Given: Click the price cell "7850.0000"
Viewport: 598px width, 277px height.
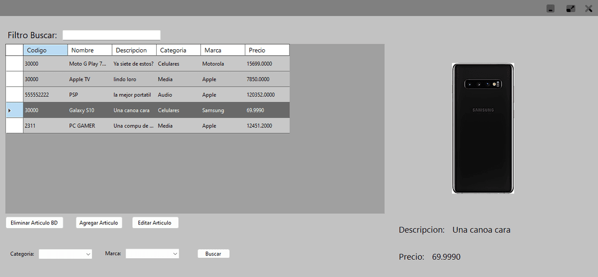Looking at the screenshot, I should tap(267, 79).
